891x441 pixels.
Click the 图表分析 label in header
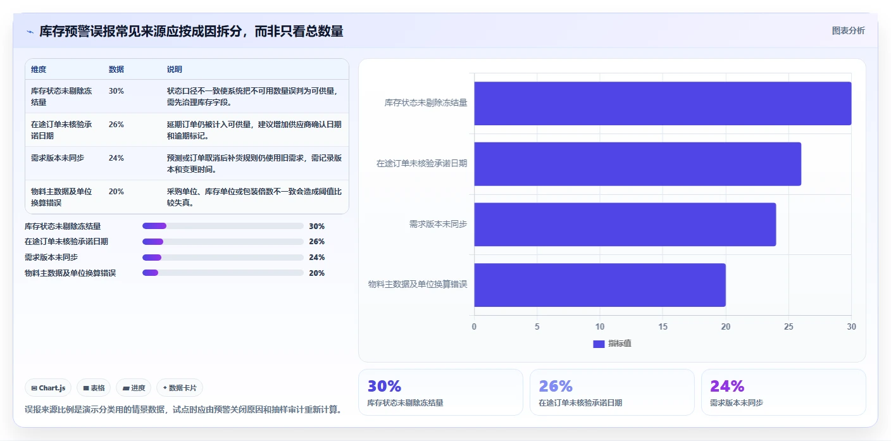coord(848,30)
